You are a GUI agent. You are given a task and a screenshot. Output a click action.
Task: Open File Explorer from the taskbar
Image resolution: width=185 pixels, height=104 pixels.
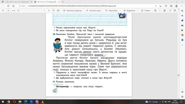(20, 102)
